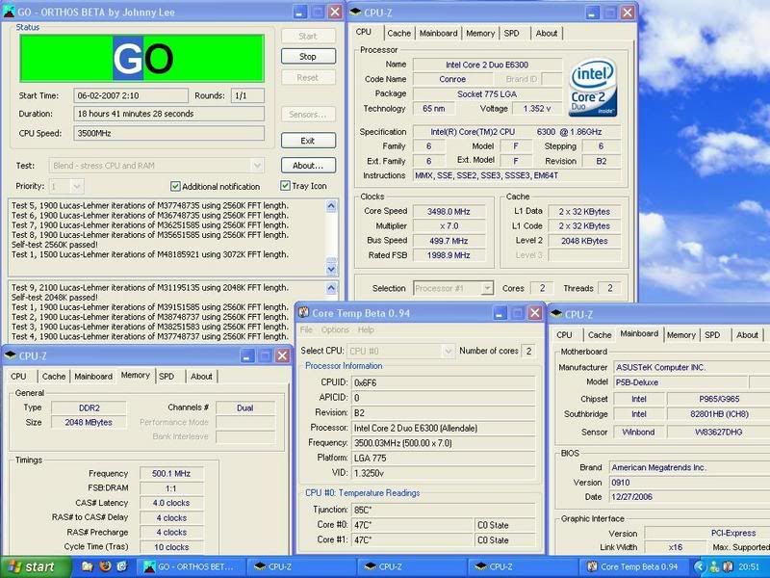Expand hidden system tray icons chevron

pyautogui.click(x=700, y=566)
